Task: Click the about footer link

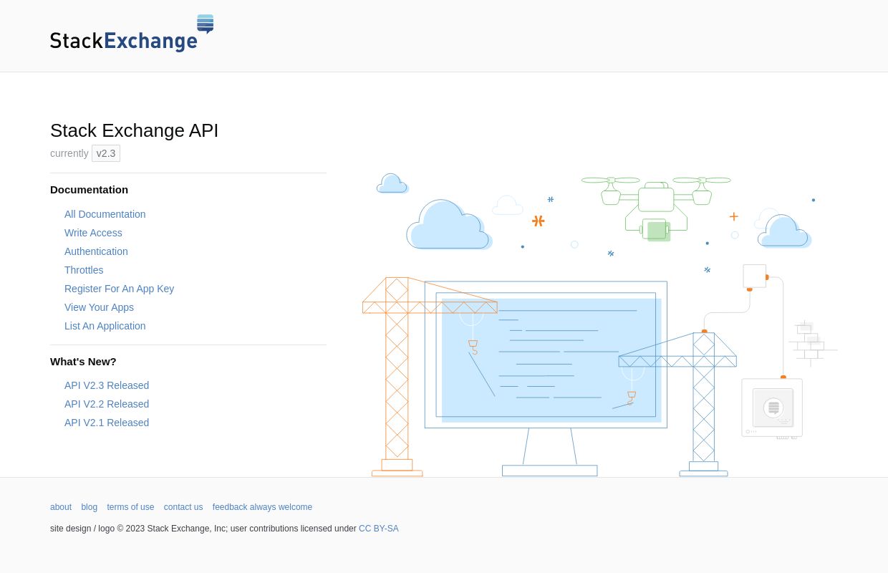Action: click(x=61, y=507)
